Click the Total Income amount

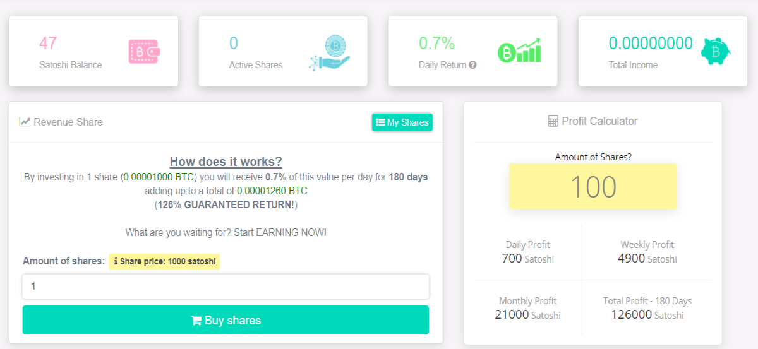coord(651,44)
